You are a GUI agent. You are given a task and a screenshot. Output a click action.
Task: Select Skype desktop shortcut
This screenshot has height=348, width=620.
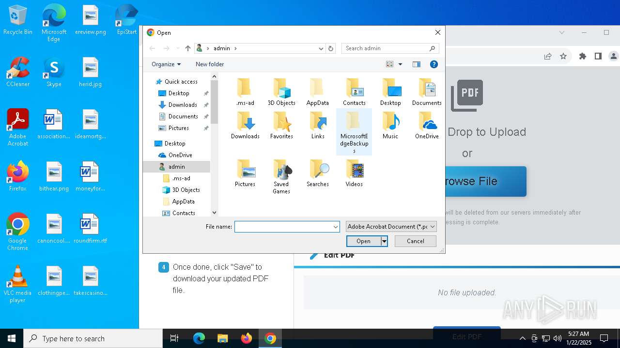click(54, 72)
